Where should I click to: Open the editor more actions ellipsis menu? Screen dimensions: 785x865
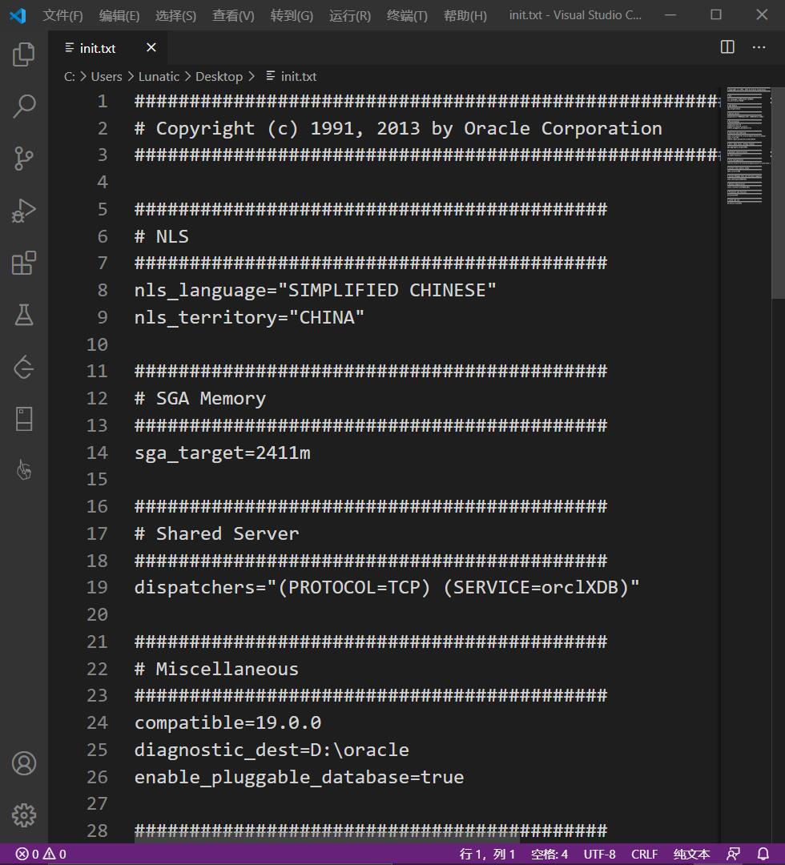point(758,47)
